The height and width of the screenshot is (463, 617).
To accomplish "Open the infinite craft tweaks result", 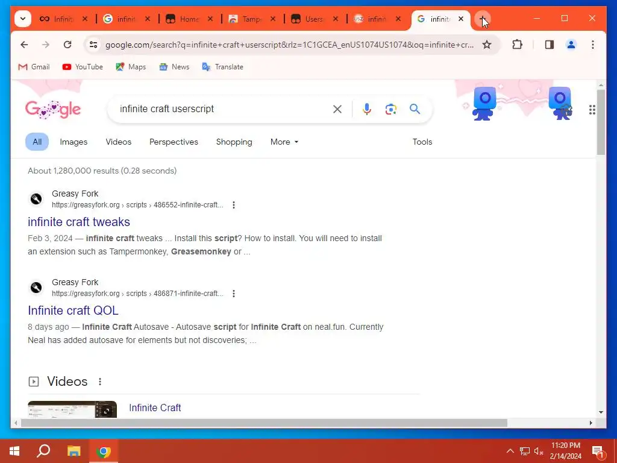I will pyautogui.click(x=79, y=222).
